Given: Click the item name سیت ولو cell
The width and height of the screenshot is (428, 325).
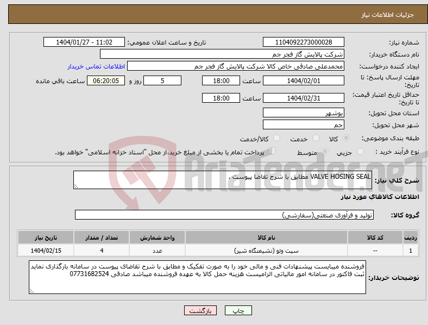Looking at the screenshot, I should click(x=266, y=251).
